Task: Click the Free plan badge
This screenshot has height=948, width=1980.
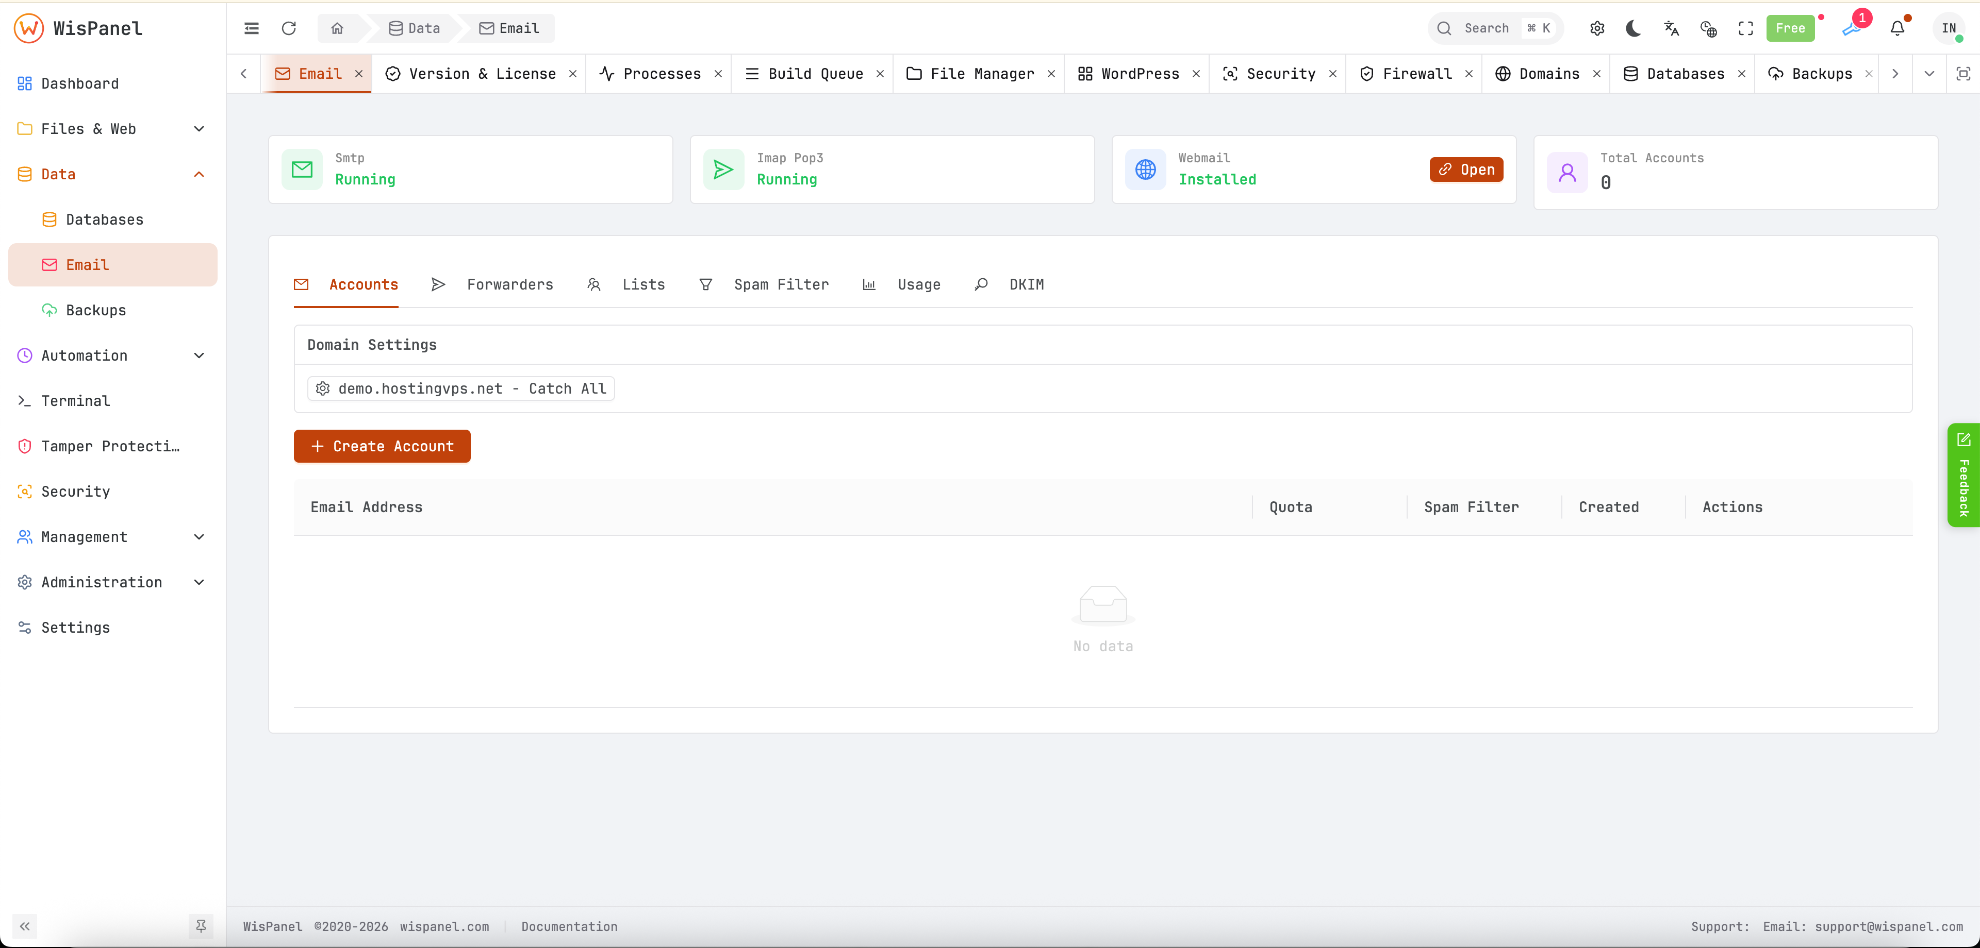Action: click(1790, 28)
